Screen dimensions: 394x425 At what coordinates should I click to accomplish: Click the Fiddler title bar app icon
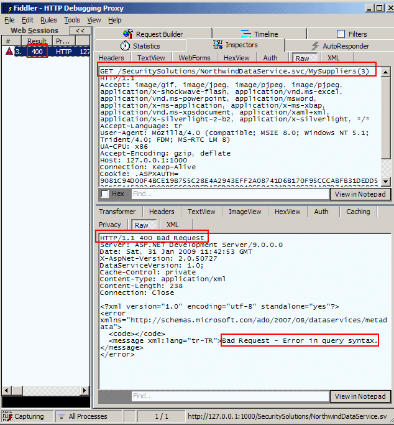pyautogui.click(x=9, y=8)
